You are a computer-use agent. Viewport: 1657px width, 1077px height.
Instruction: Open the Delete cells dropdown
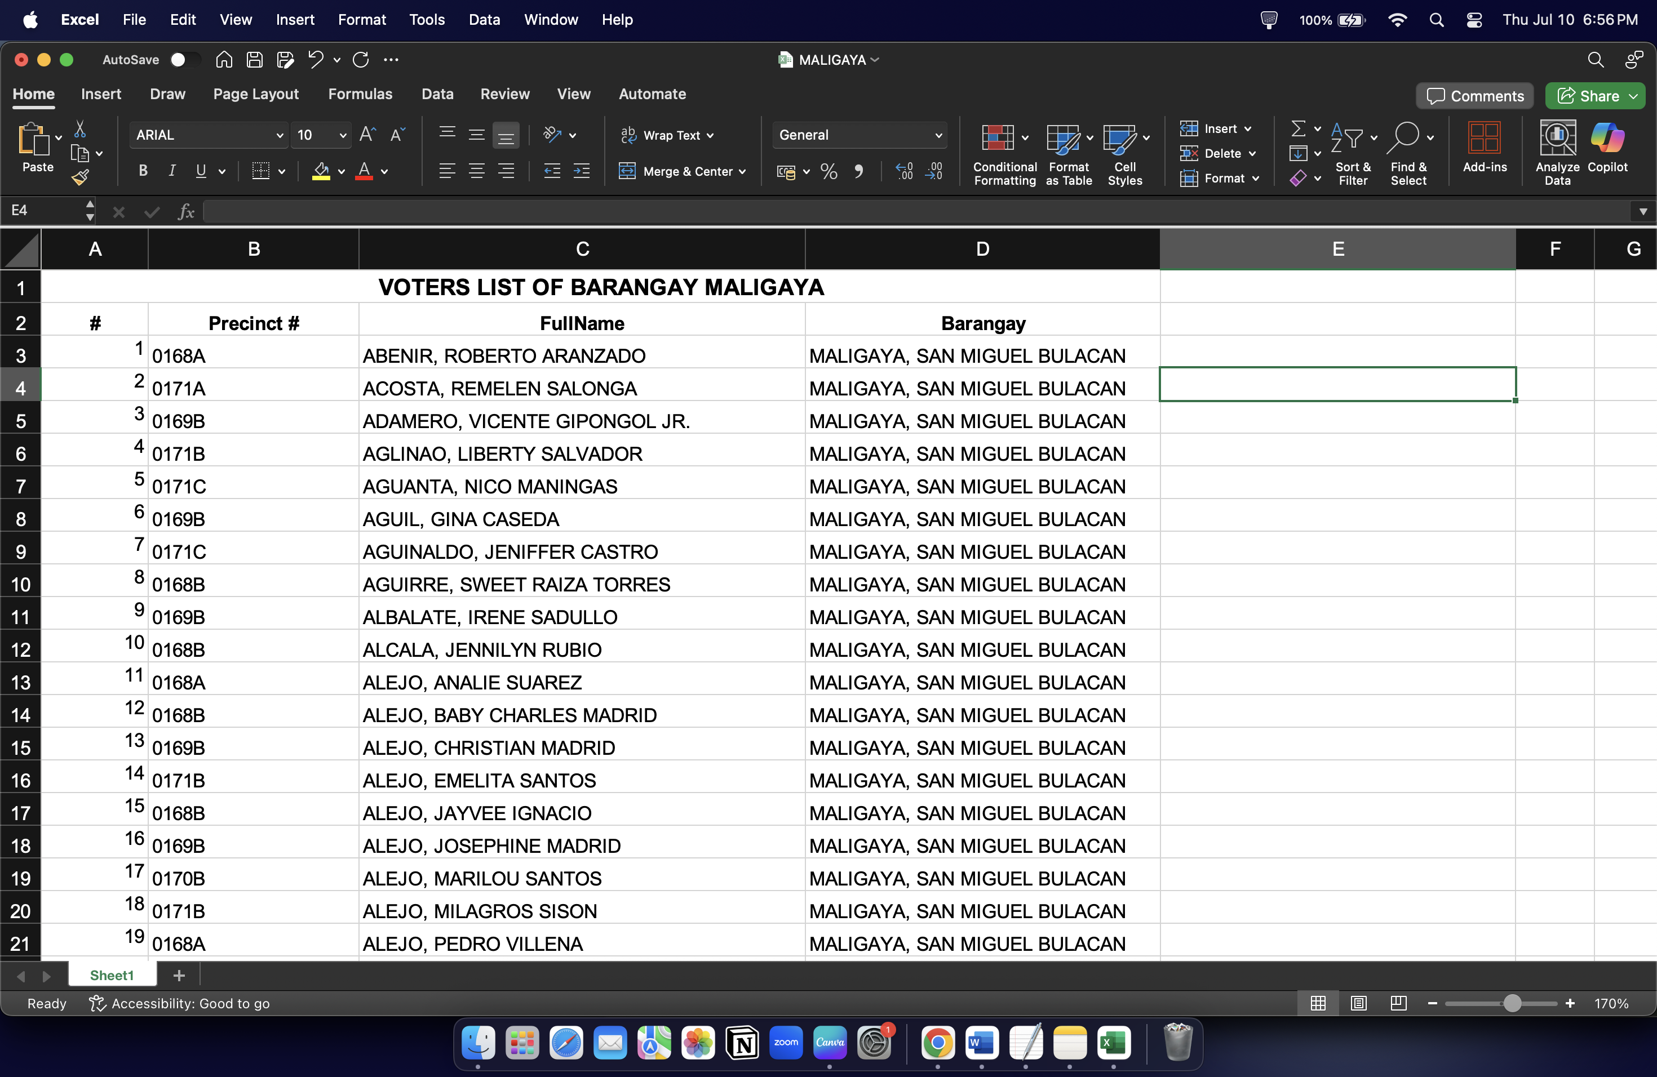click(1218, 154)
